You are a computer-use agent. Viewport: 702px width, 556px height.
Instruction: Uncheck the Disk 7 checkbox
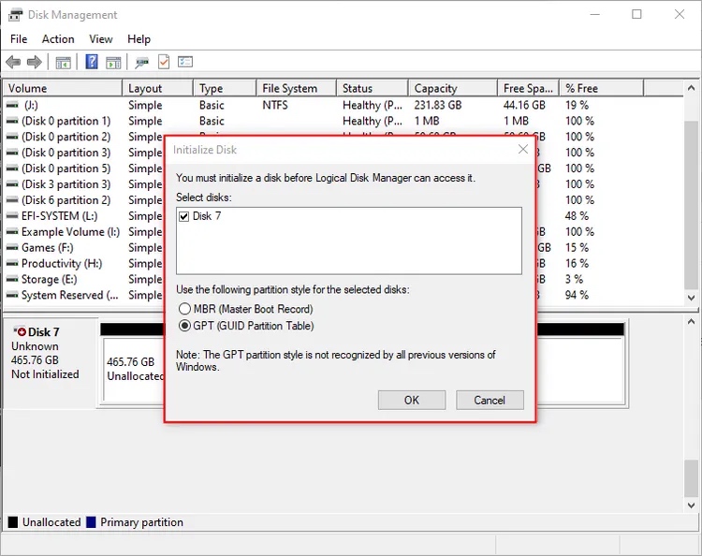tap(183, 216)
